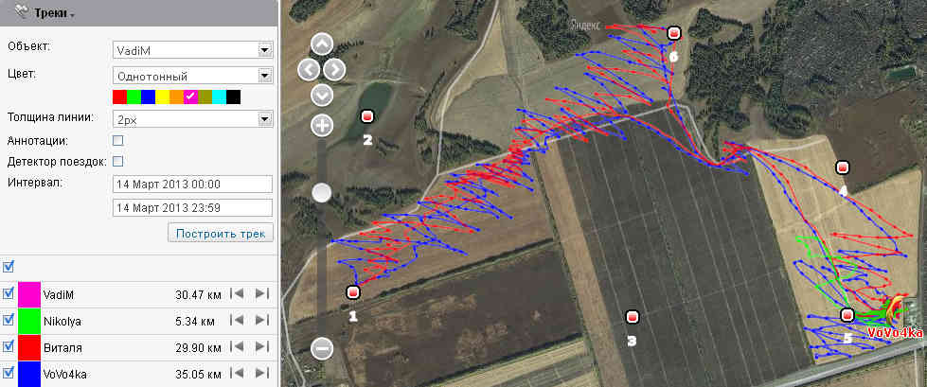
Task: Jump to the start of the VoVo4ka track
Action: point(237,374)
